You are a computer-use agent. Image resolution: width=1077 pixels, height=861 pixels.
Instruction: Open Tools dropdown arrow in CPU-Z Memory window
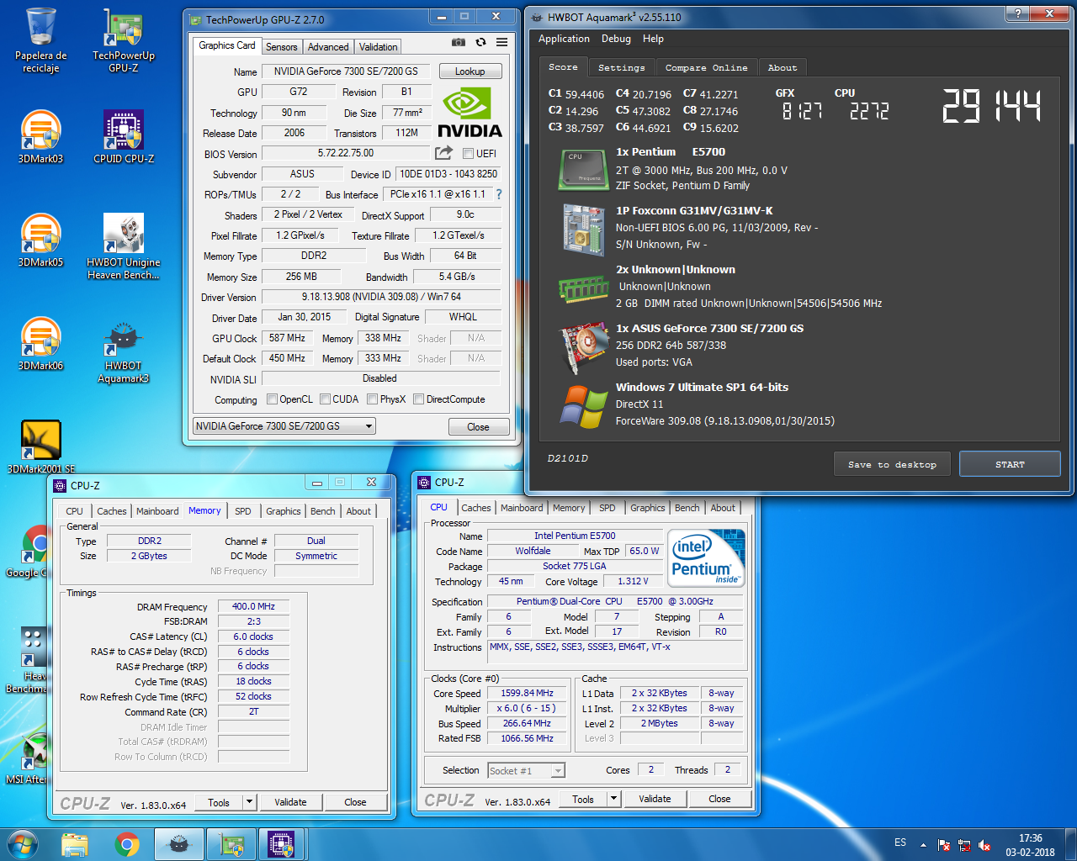pyautogui.click(x=250, y=802)
